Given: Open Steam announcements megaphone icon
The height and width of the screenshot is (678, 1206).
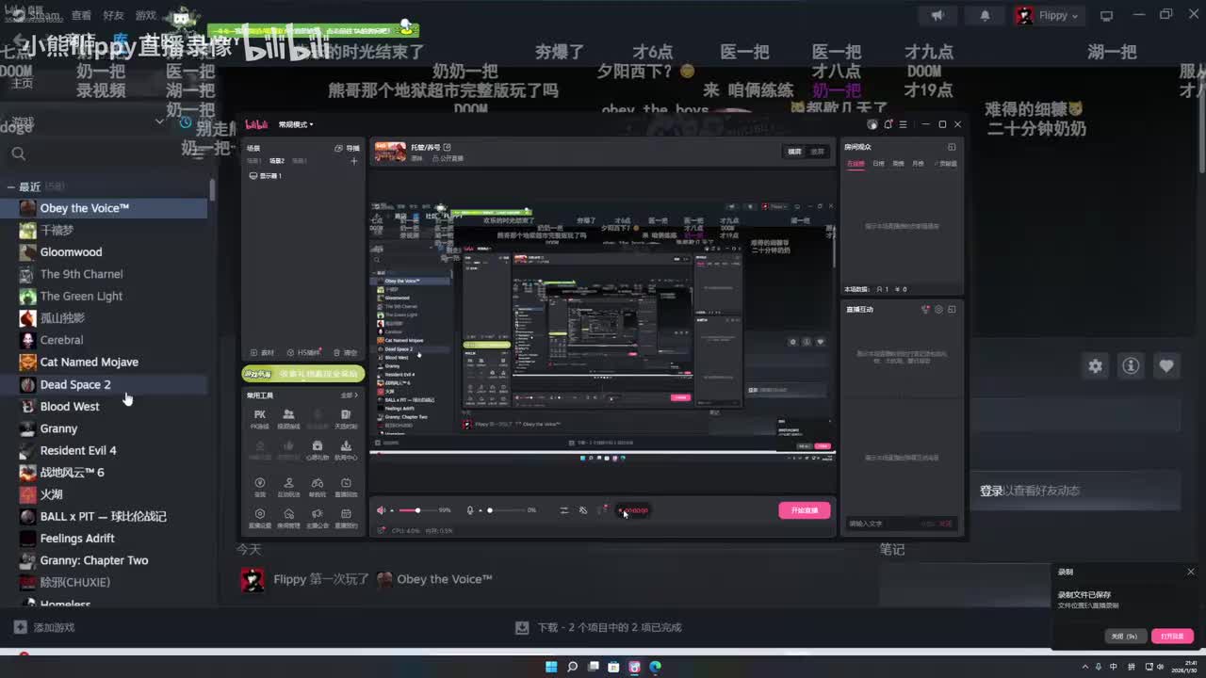Looking at the screenshot, I should tap(937, 16).
